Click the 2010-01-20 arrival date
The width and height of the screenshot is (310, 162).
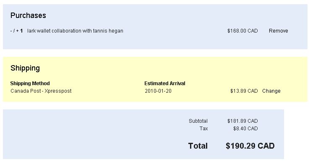(x=158, y=91)
